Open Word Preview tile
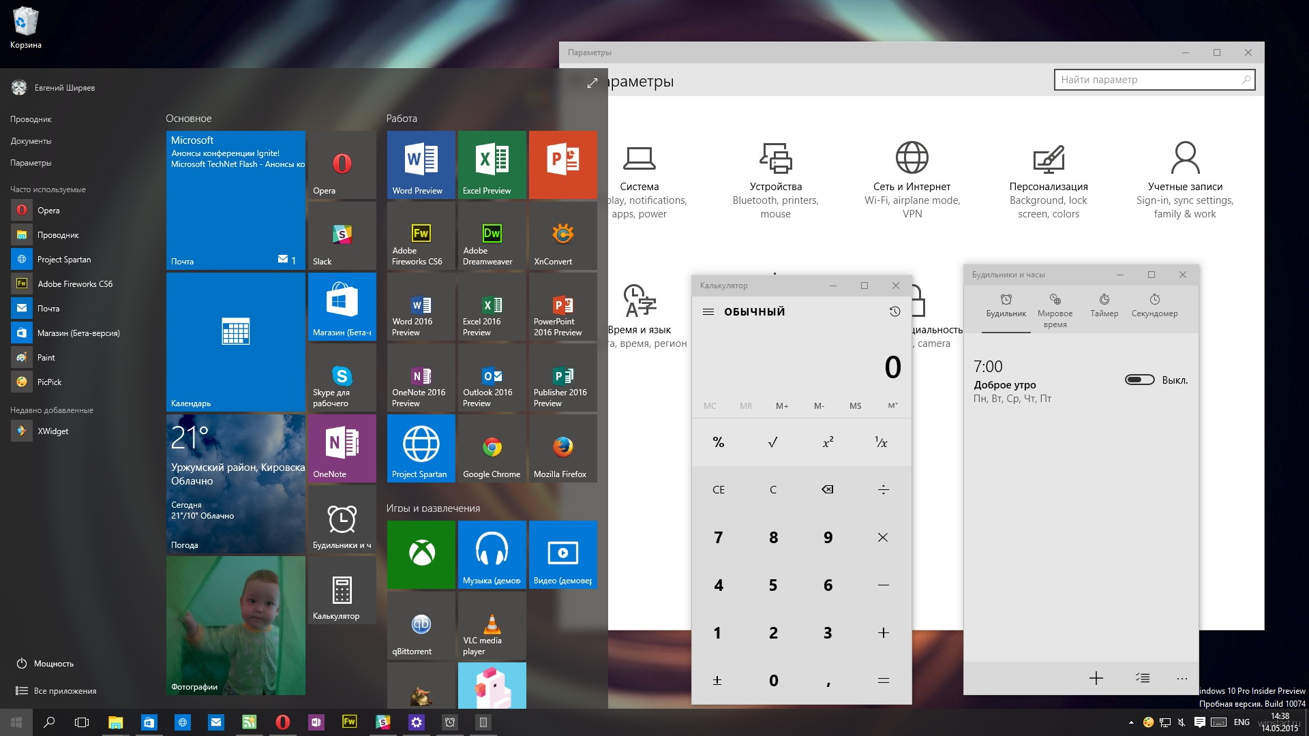The image size is (1309, 736). 421,165
